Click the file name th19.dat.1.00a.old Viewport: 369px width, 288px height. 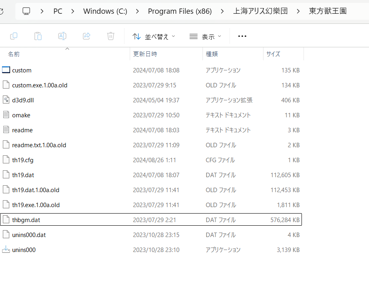[x=36, y=190]
